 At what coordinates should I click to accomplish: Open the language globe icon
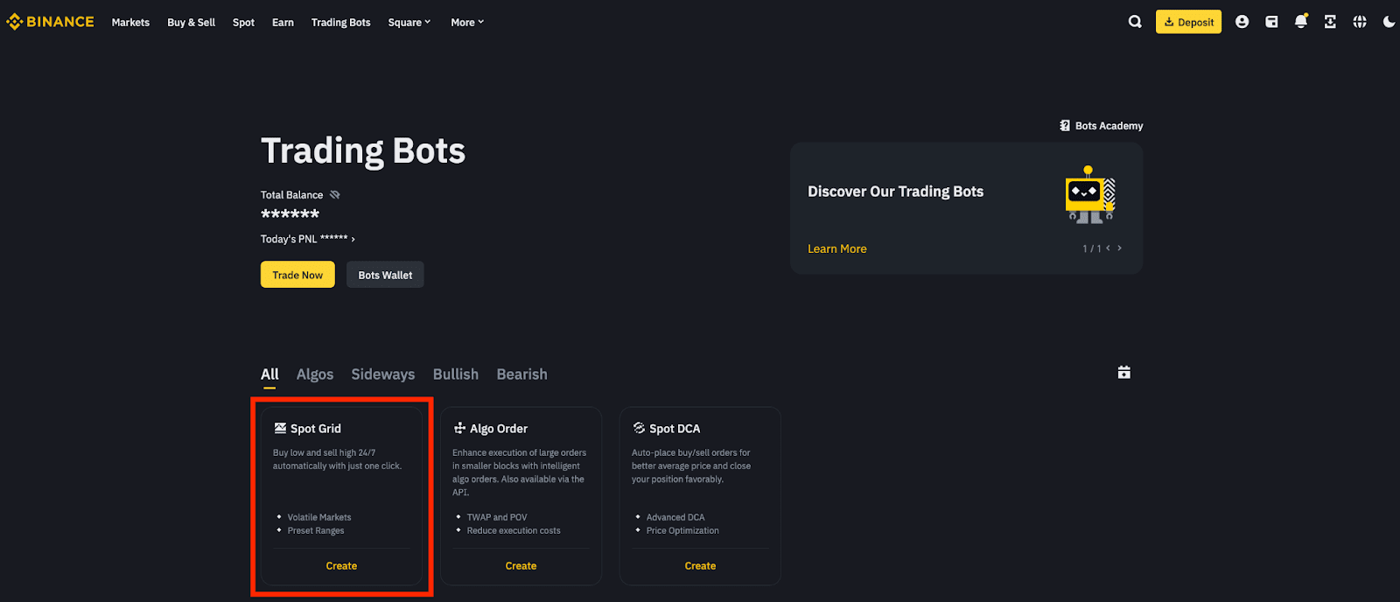point(1359,22)
